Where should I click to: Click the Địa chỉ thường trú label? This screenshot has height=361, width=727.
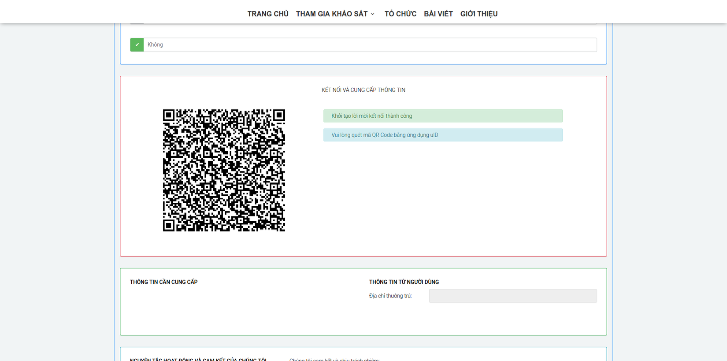pyautogui.click(x=390, y=296)
